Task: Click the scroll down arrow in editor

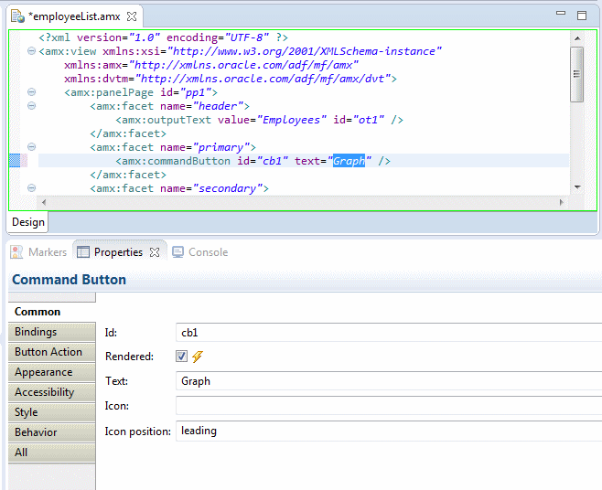Action: pyautogui.click(x=577, y=187)
